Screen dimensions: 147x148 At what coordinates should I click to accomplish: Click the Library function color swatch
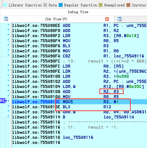pyautogui.click(x=5, y=5)
